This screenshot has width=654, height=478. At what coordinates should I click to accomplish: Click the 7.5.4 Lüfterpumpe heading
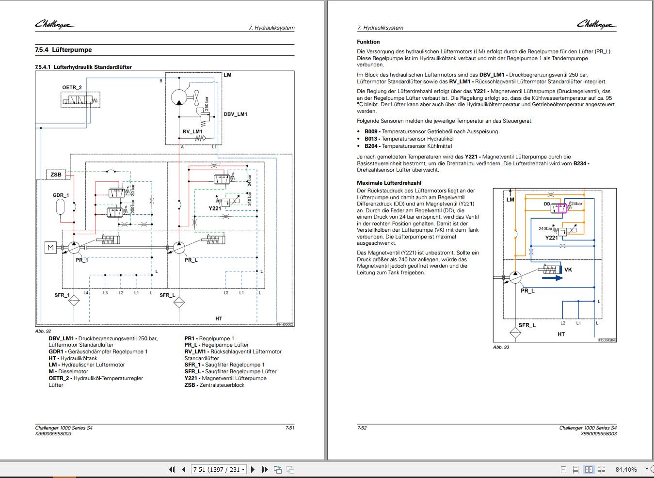click(64, 49)
